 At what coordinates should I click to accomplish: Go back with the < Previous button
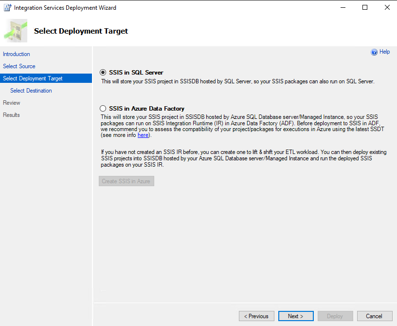(256, 316)
